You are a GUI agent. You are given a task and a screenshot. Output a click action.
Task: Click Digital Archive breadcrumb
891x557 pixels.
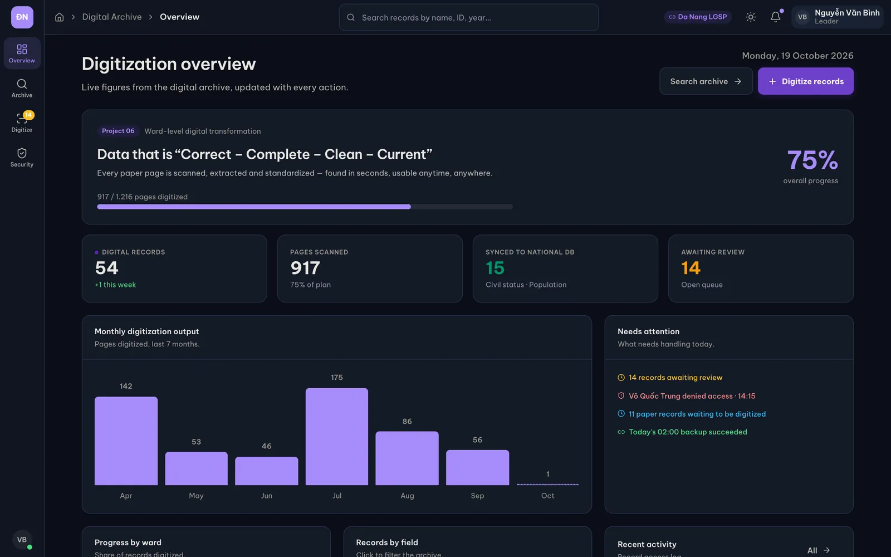point(112,17)
